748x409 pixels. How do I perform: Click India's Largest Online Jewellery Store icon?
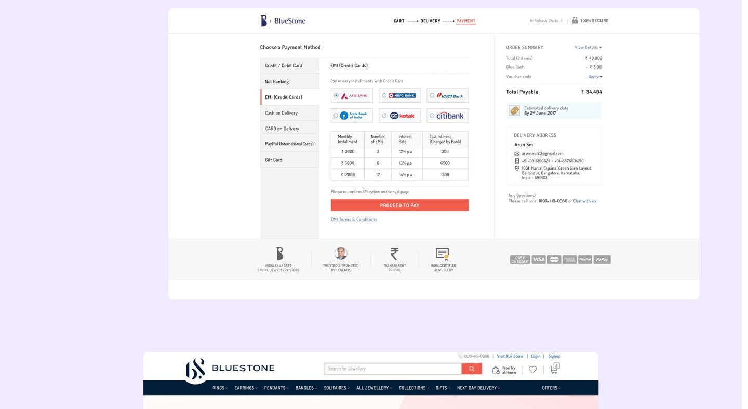pos(279,253)
